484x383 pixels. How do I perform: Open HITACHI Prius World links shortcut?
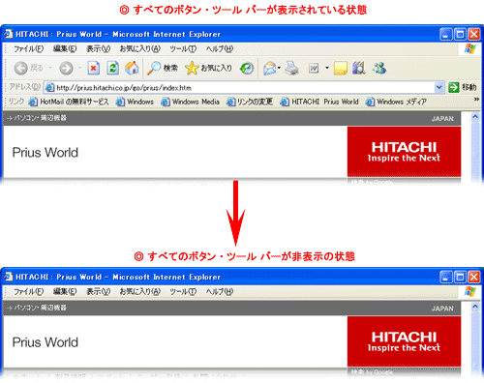pos(319,102)
